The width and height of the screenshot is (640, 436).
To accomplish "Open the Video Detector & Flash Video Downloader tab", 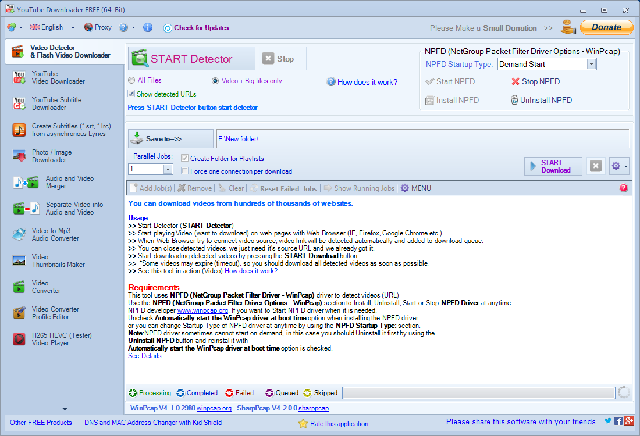I will [x=65, y=51].
